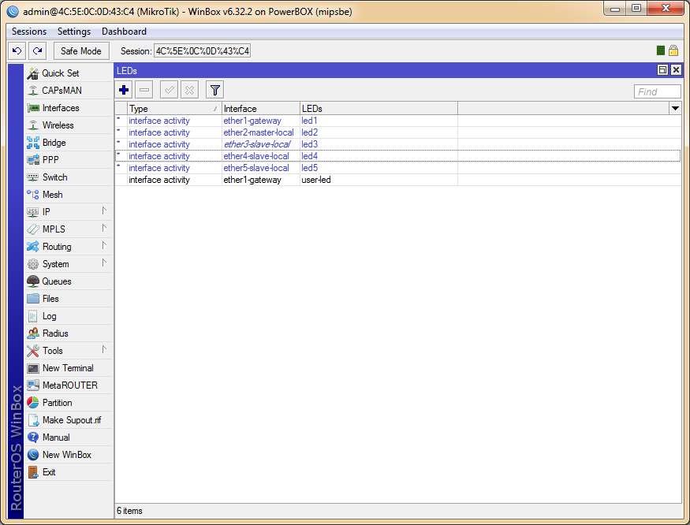The width and height of the screenshot is (690, 525).
Task: Click the Disable cross toolbar button
Action: pos(189,90)
